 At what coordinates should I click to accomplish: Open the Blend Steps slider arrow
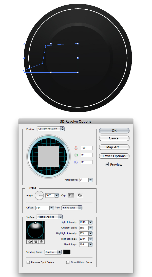click(x=90, y=245)
